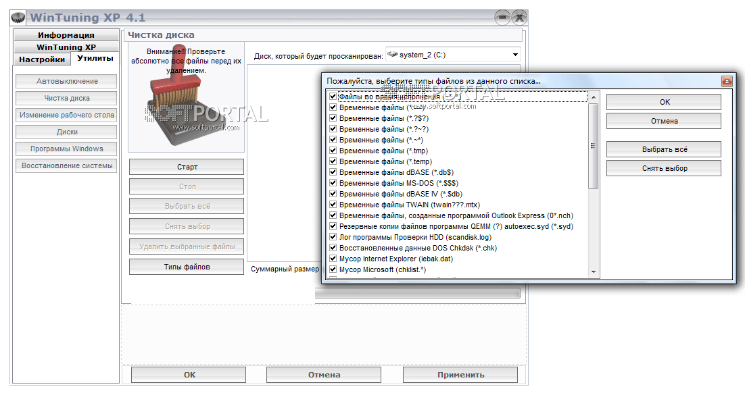Click the Суммарный размер label
The width and height of the screenshot is (745, 393).
tap(285, 269)
